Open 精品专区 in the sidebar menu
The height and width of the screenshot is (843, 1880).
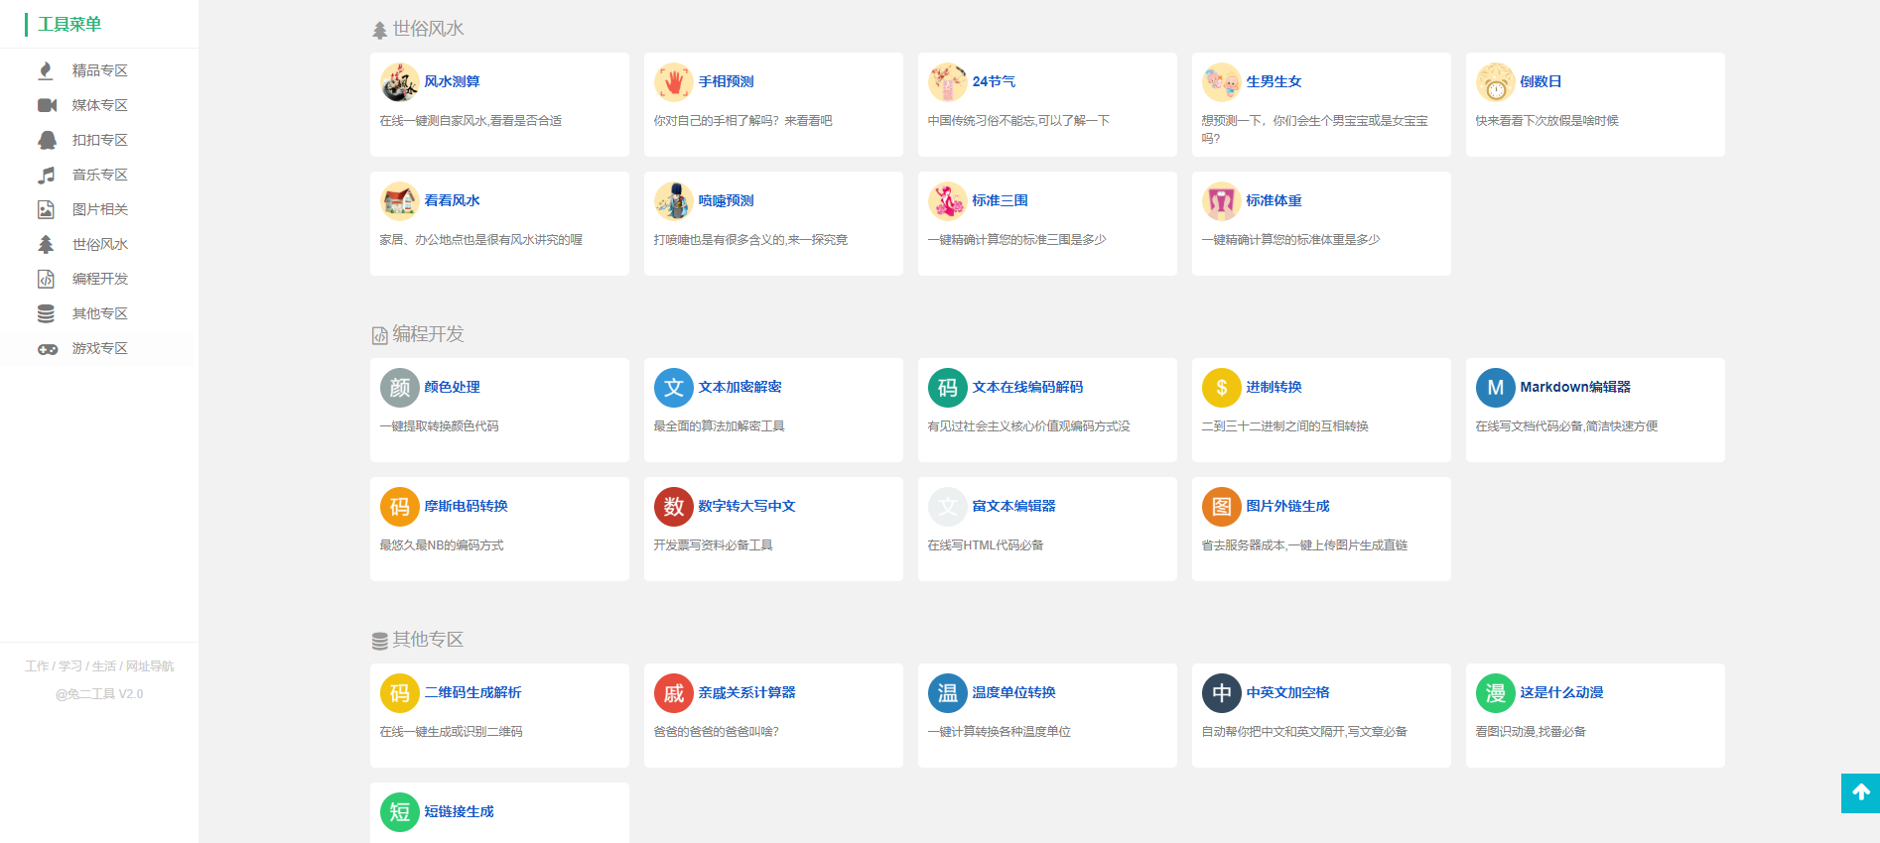(x=99, y=70)
